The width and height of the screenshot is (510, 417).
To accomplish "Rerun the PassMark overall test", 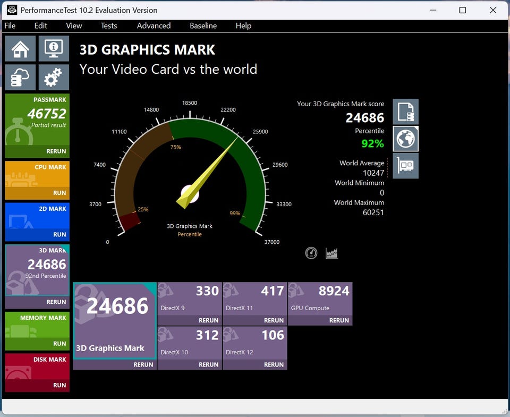I will click(x=56, y=151).
